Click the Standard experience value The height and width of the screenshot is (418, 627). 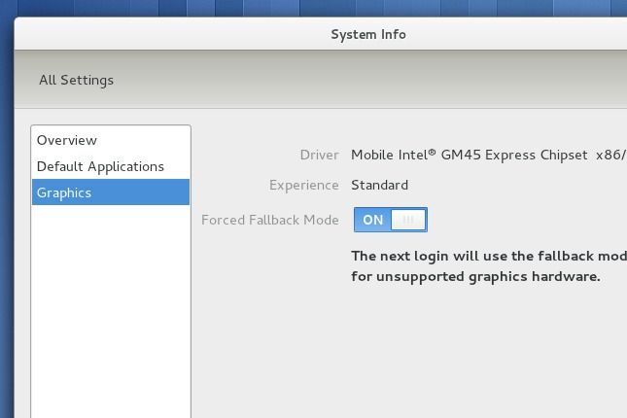click(379, 185)
